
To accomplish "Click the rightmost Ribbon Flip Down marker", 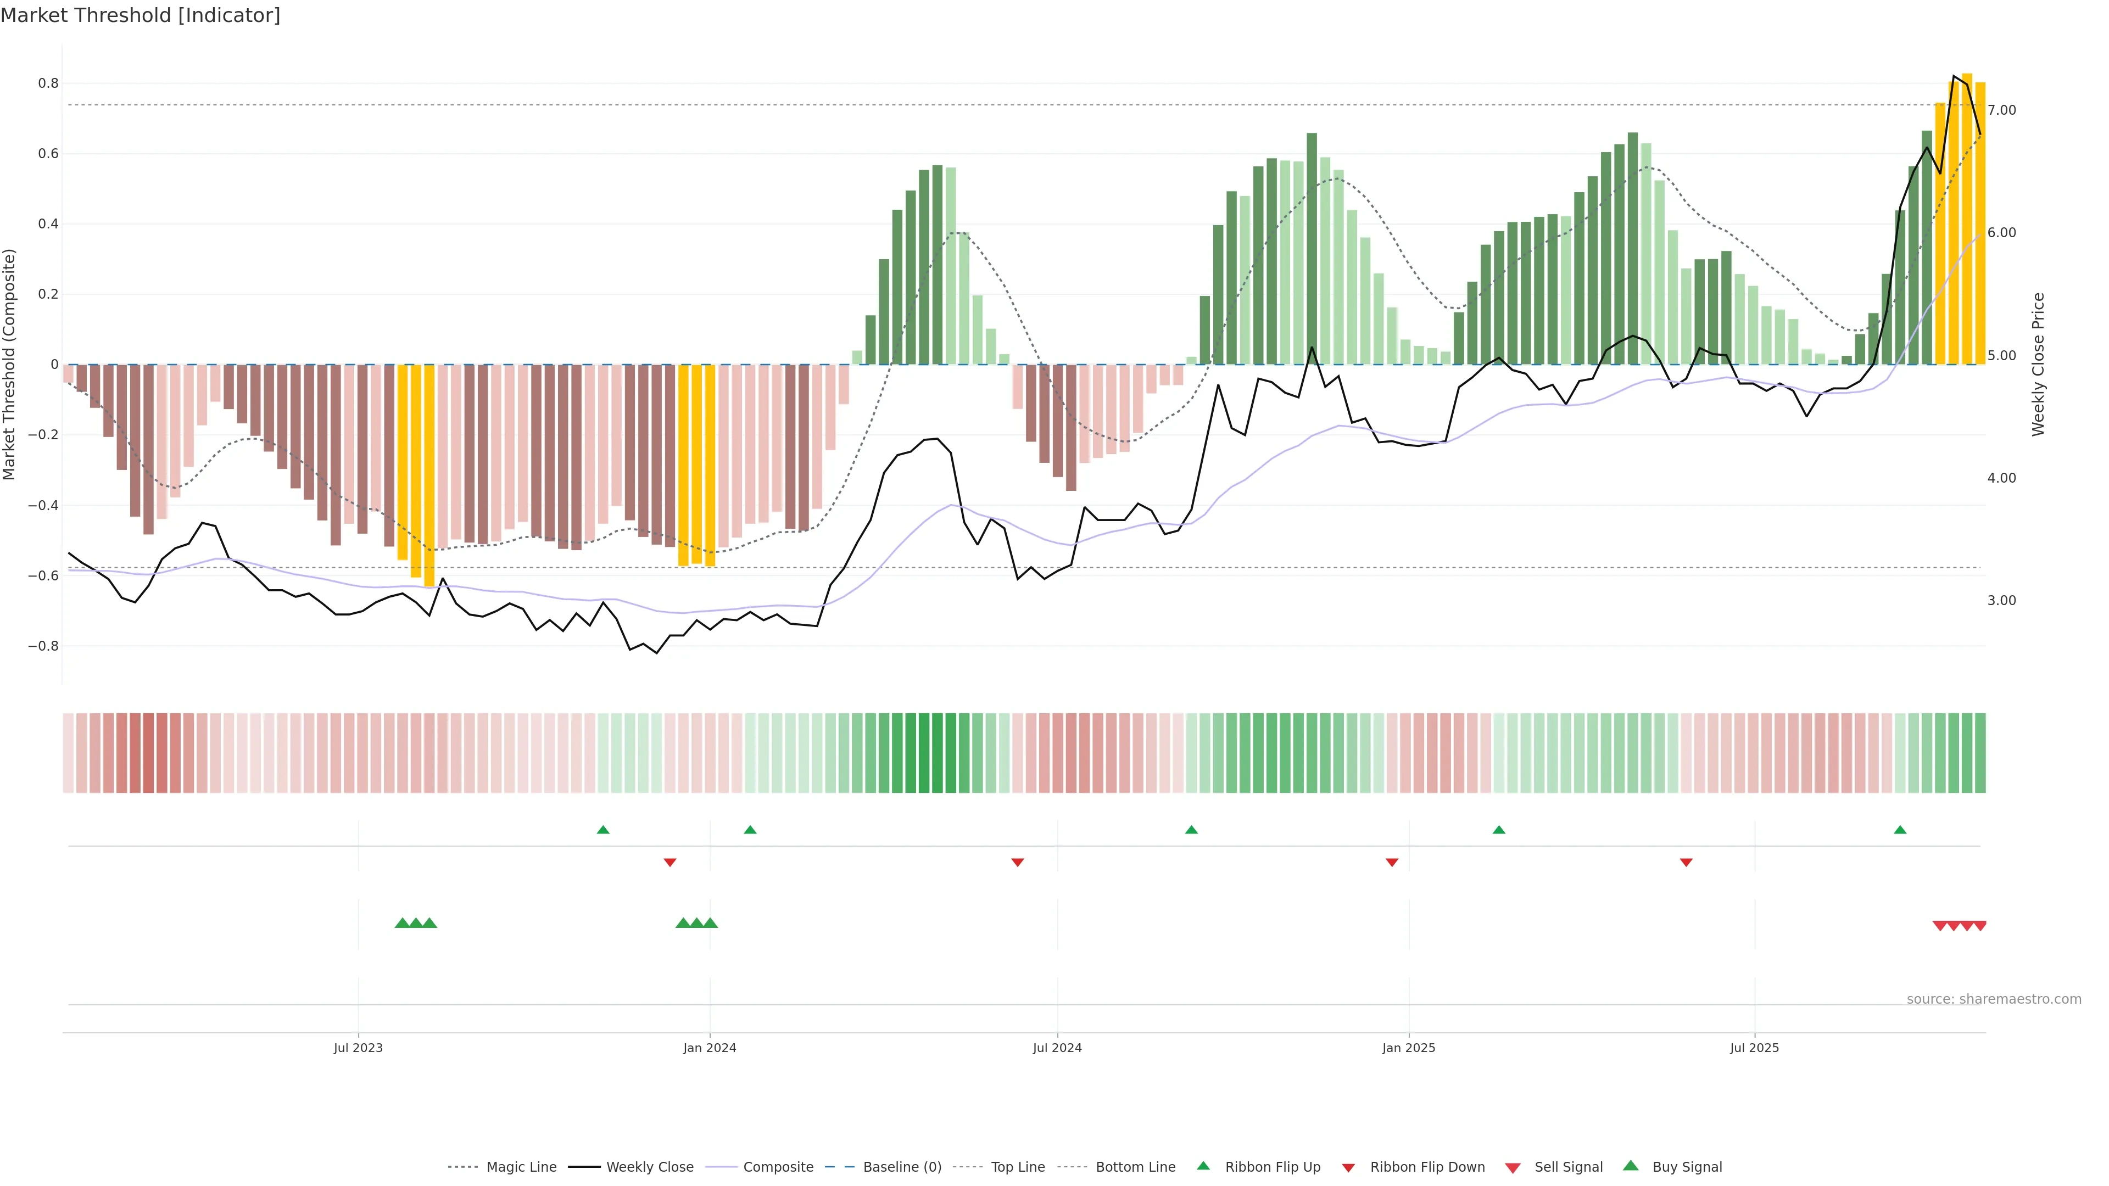I will click(x=1686, y=862).
